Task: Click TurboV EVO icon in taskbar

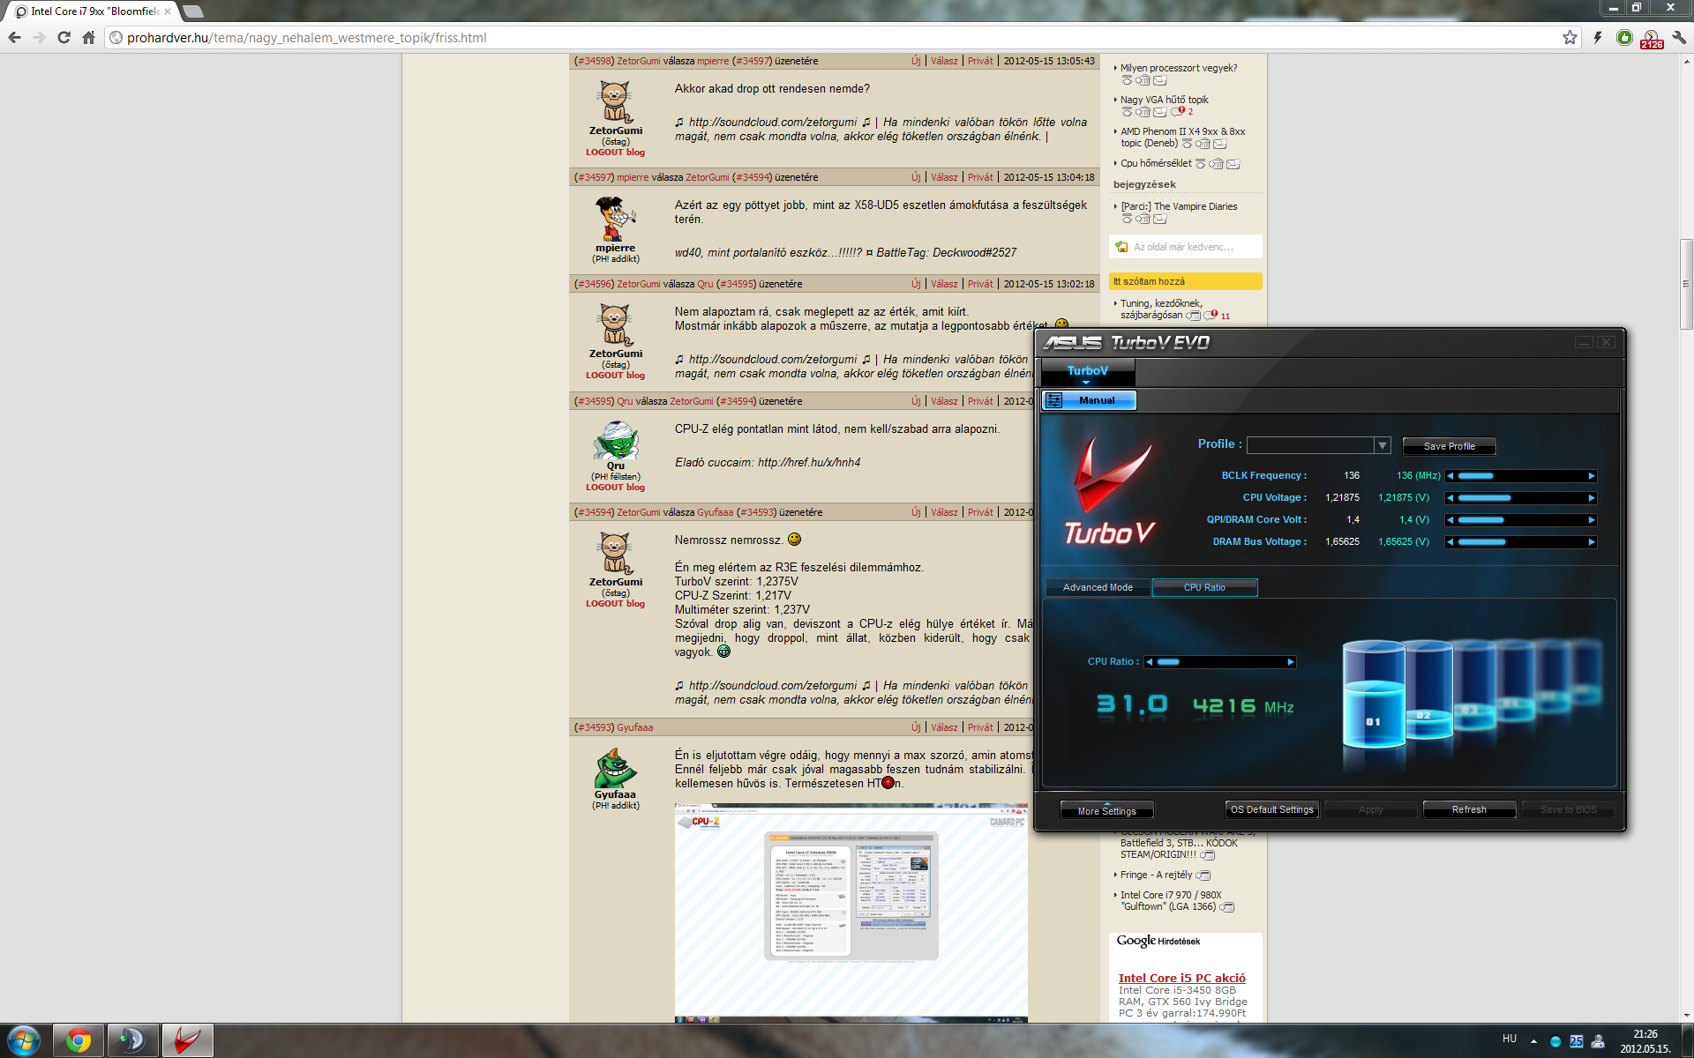Action: 186,1040
